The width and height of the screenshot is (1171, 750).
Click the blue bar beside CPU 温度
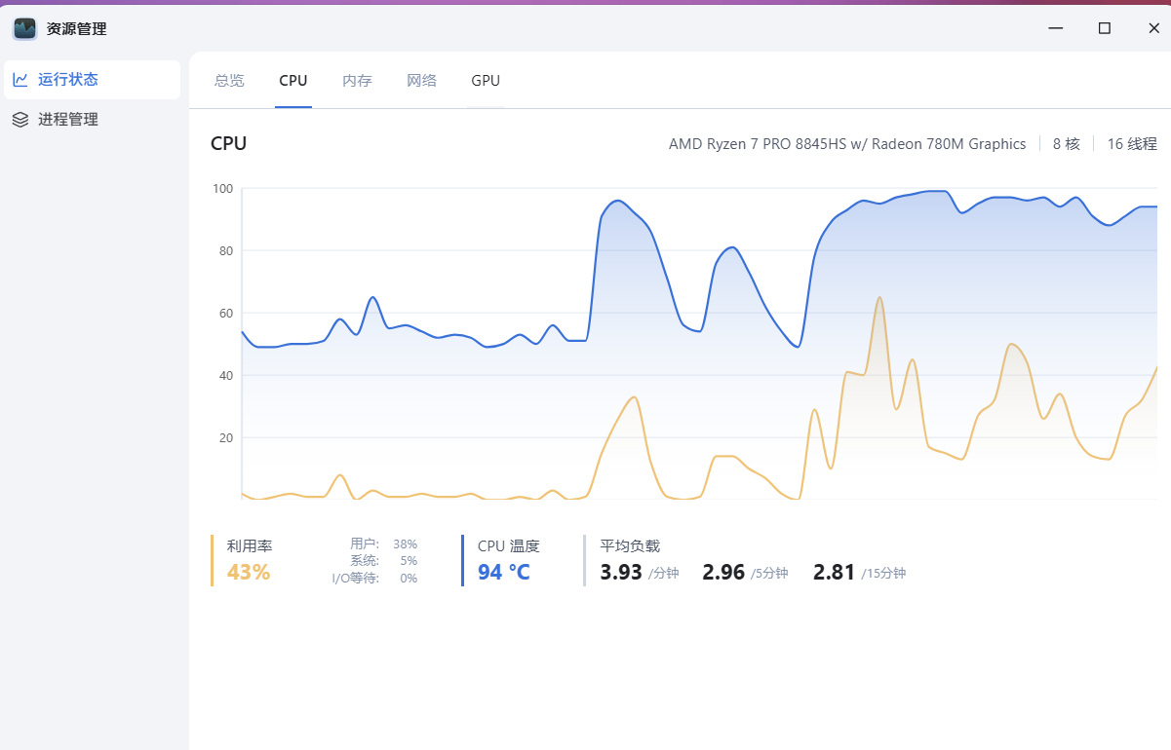463,560
